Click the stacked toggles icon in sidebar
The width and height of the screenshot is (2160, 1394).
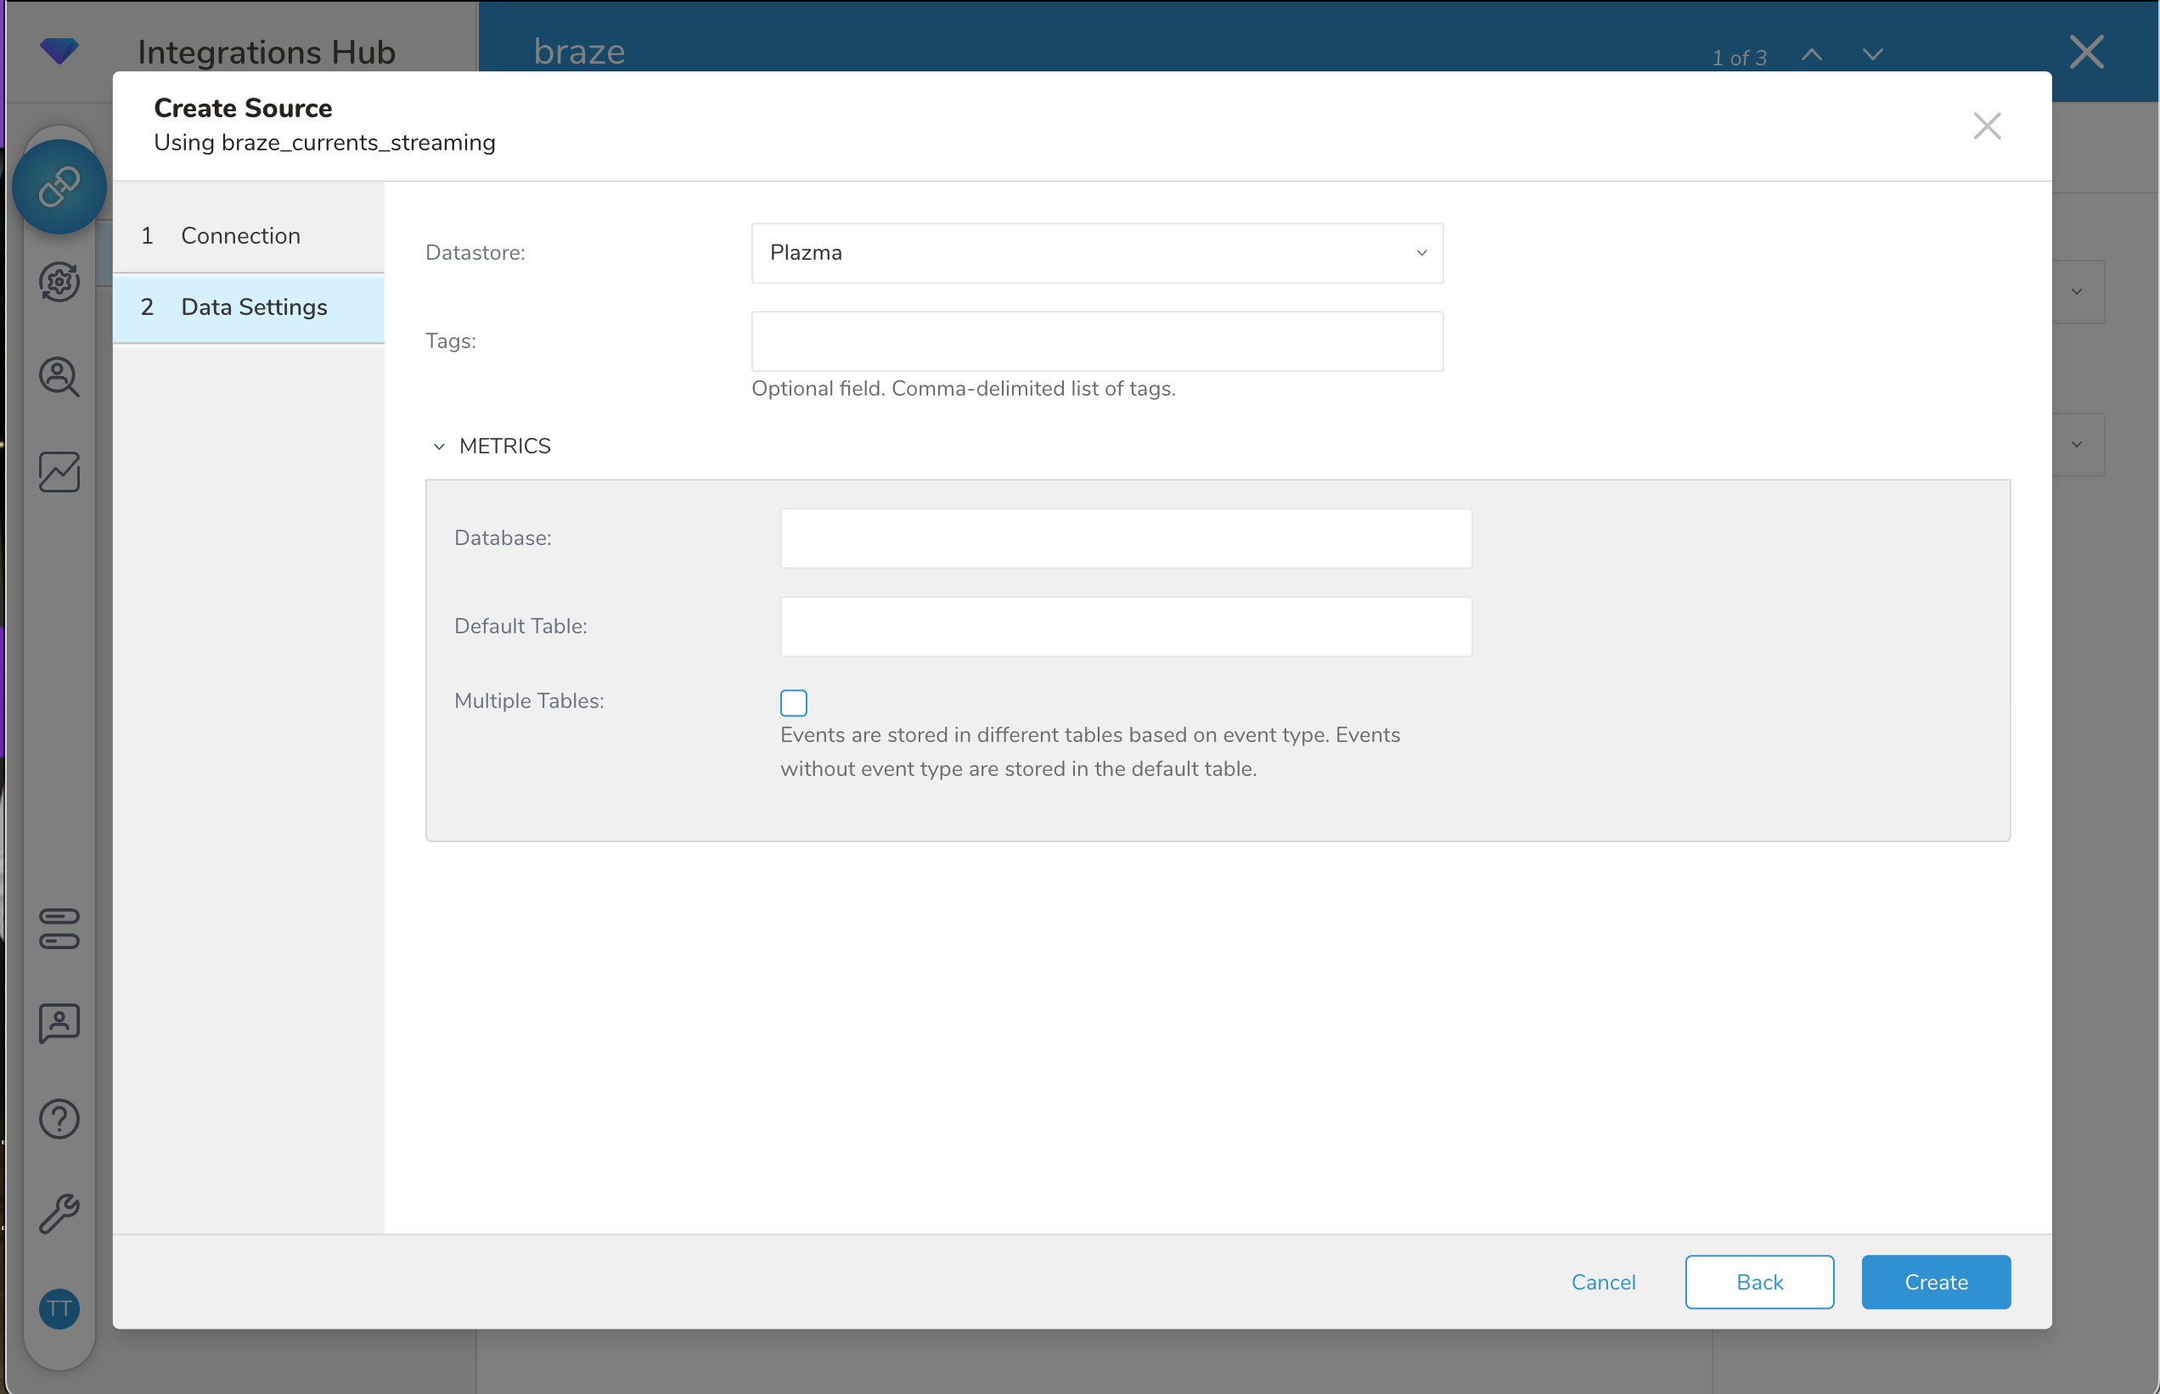59,929
